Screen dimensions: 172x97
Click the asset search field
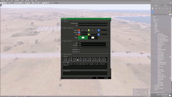[160, 14]
